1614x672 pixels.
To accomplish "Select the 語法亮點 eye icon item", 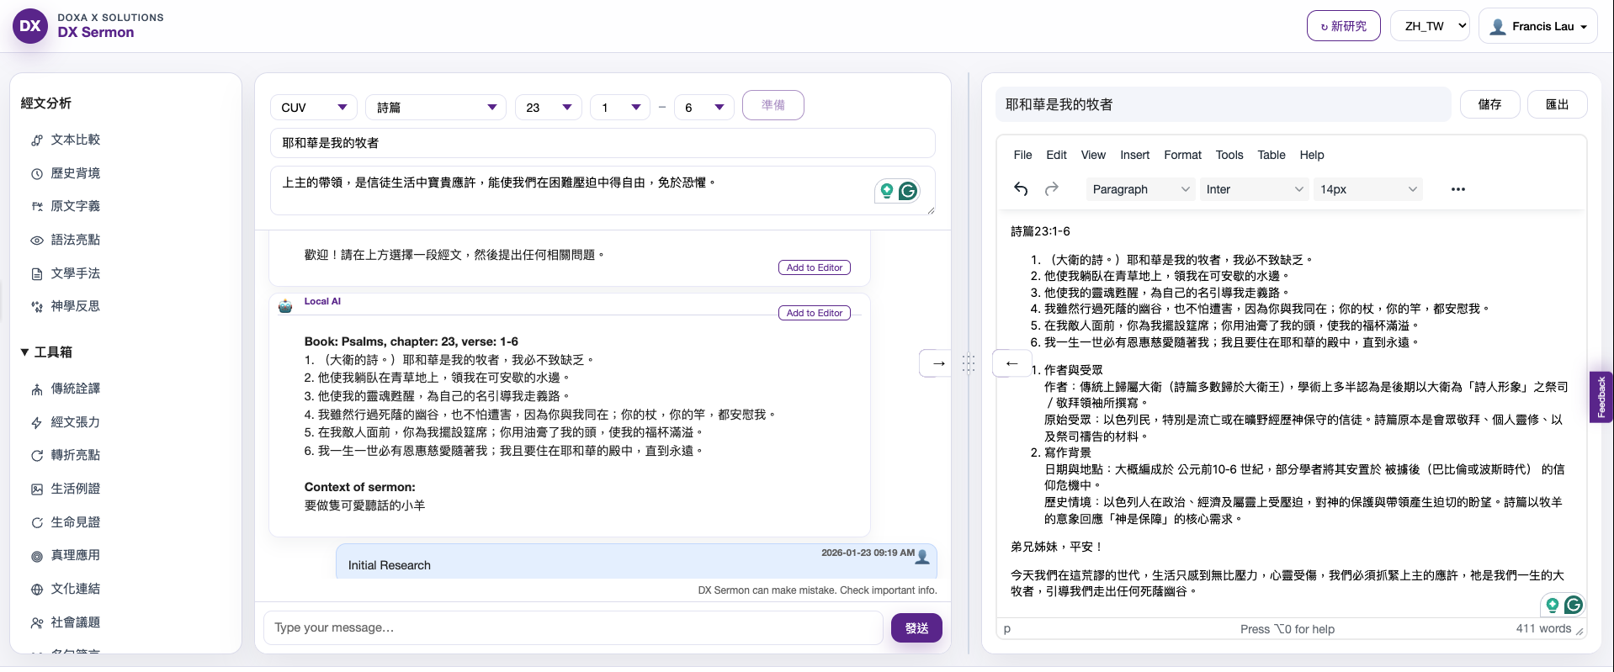I will tap(75, 240).
